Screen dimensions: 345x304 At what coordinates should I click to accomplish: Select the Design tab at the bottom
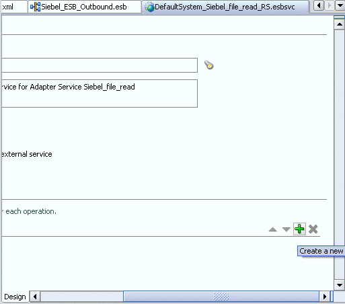[15, 297]
